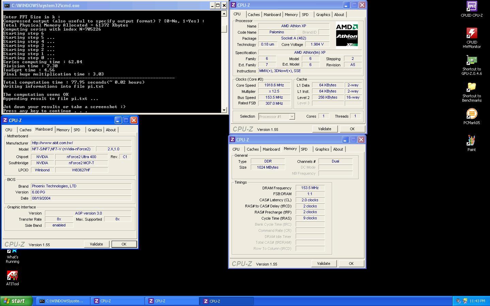Click Validate in Mainboard CPU-Z window

96,244
